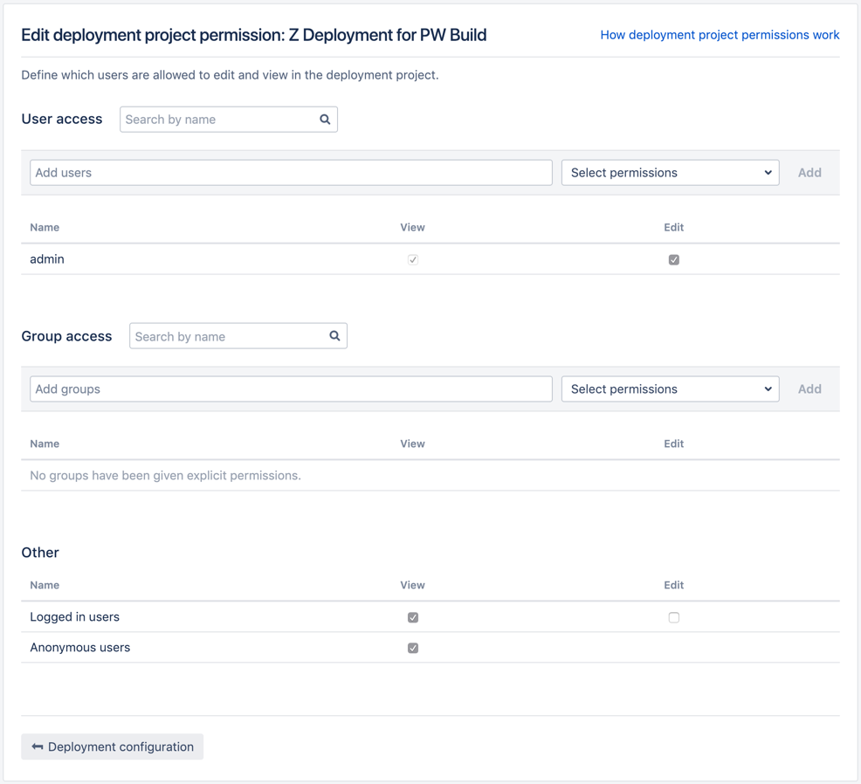Click the Group access Search by name field

(x=238, y=335)
